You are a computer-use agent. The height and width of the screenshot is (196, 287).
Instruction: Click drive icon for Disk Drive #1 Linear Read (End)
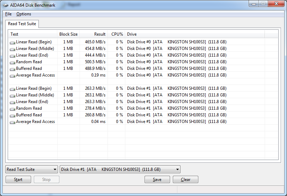click(13, 102)
